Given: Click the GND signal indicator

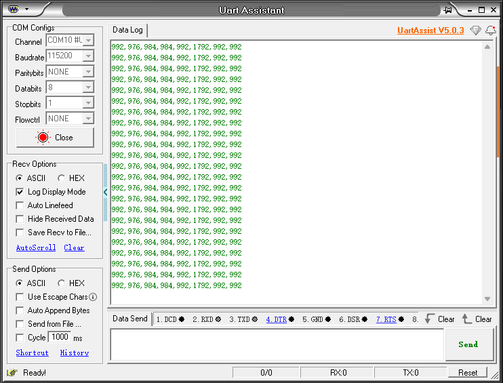Looking at the screenshot, I should tap(328, 319).
